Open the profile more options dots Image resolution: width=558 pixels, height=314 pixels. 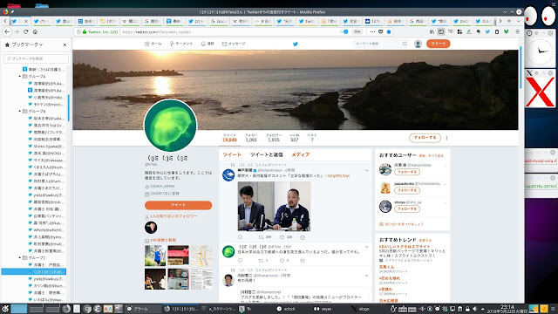click(x=446, y=138)
